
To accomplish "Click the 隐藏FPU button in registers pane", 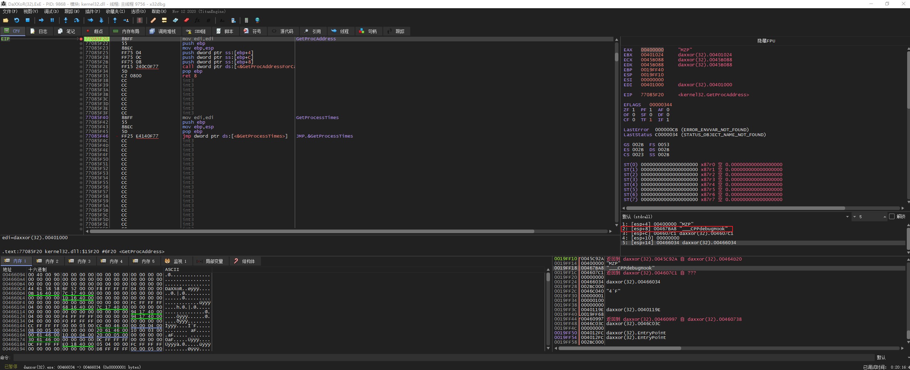I will point(766,41).
